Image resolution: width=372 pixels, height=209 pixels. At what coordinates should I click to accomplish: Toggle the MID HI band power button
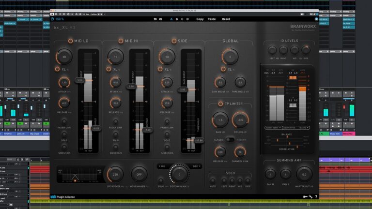(121, 41)
